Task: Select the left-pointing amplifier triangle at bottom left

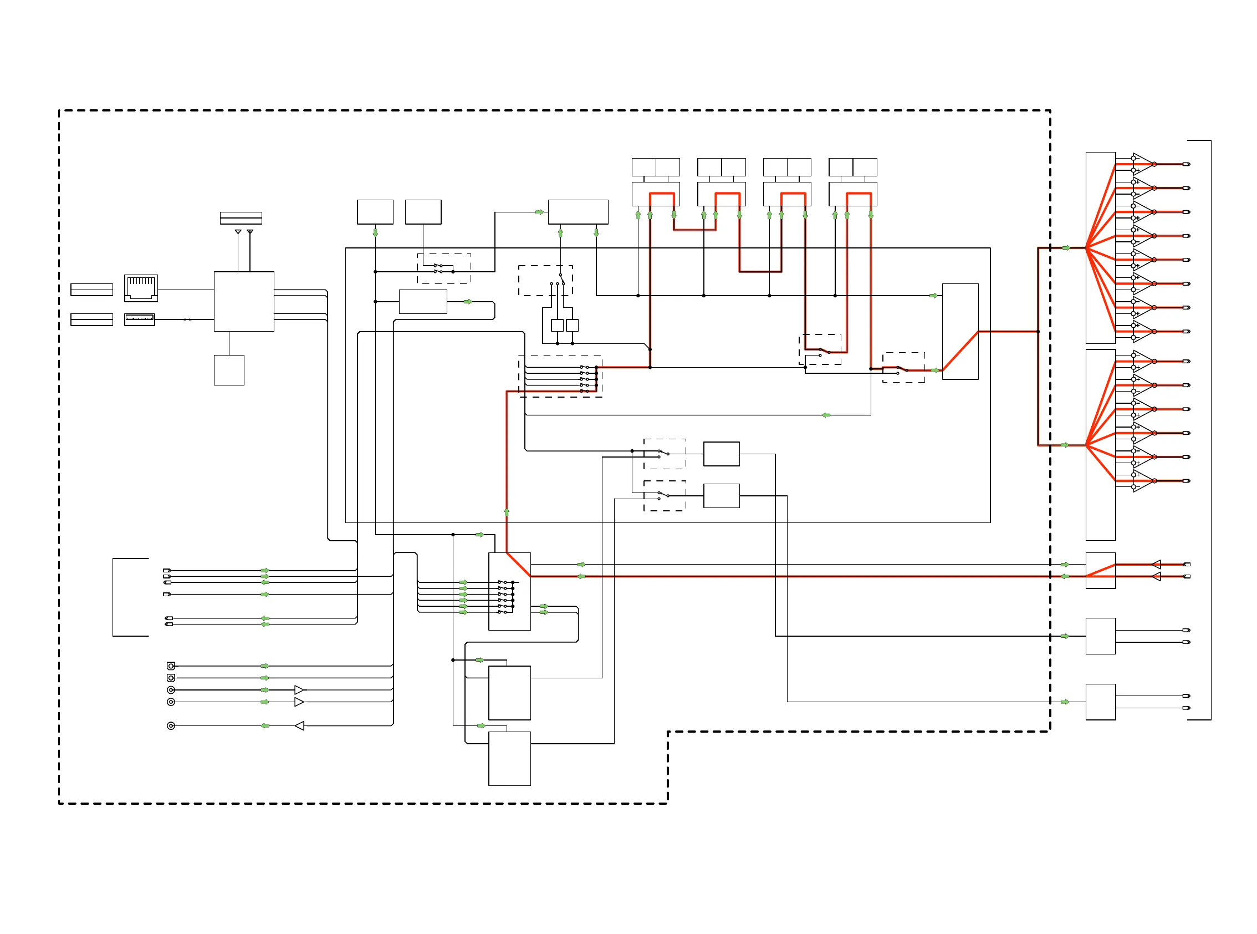Action: pyautogui.click(x=299, y=726)
